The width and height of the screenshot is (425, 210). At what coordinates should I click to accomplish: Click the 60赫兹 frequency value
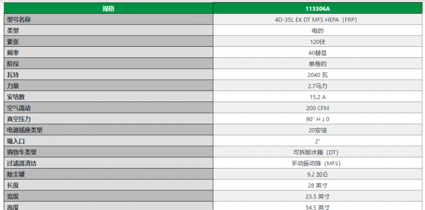tap(318, 53)
